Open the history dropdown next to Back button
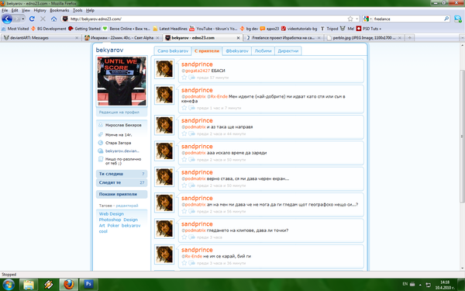The width and height of the screenshot is (465, 291). (x=22, y=19)
